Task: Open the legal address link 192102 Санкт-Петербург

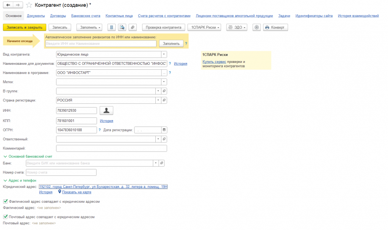Action: point(103,187)
